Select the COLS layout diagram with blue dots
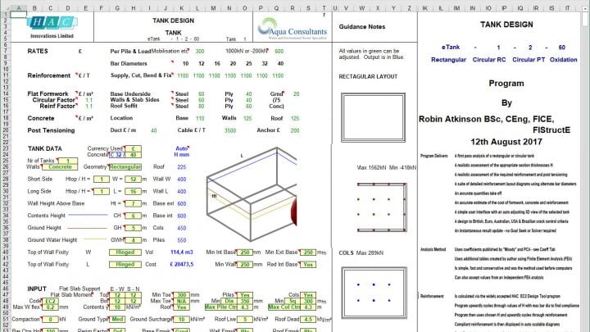 pos(374,293)
